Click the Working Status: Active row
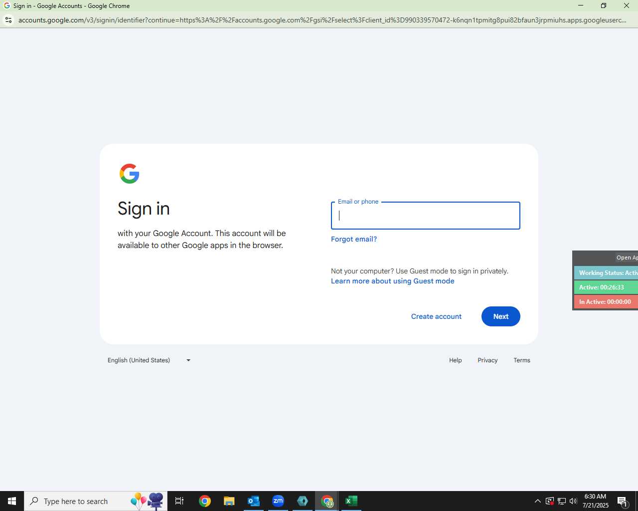Viewport: 638px width, 511px height. [x=606, y=273]
